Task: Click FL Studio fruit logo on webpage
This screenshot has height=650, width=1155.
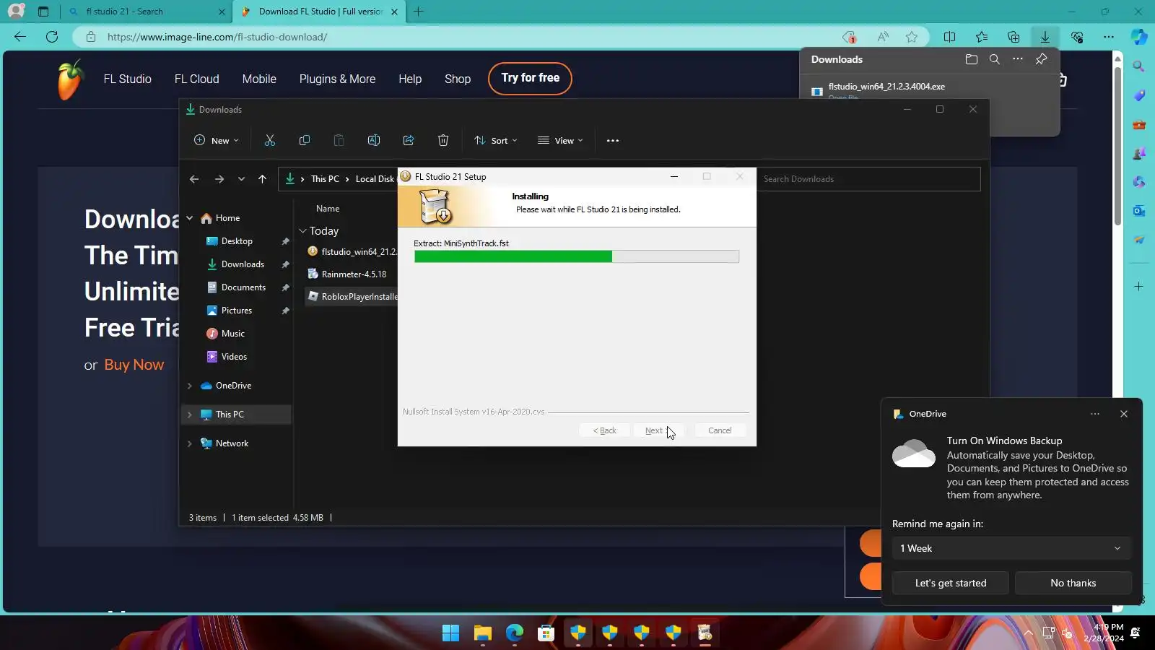Action: [70, 79]
